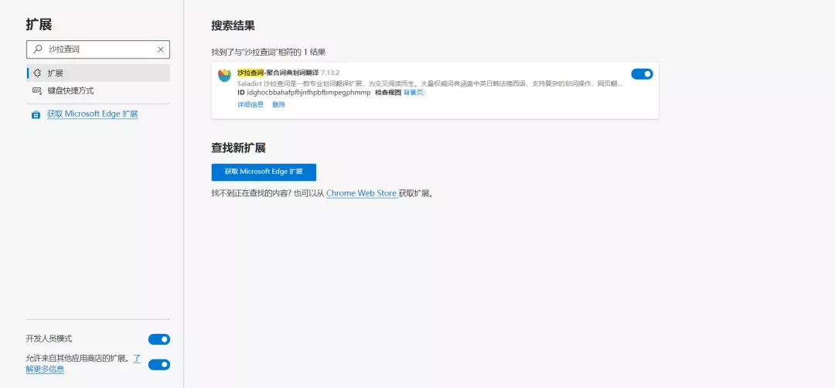Turn off 开发人员模式 toggle
Screen dimensions: 835x388
pyautogui.click(x=159, y=339)
